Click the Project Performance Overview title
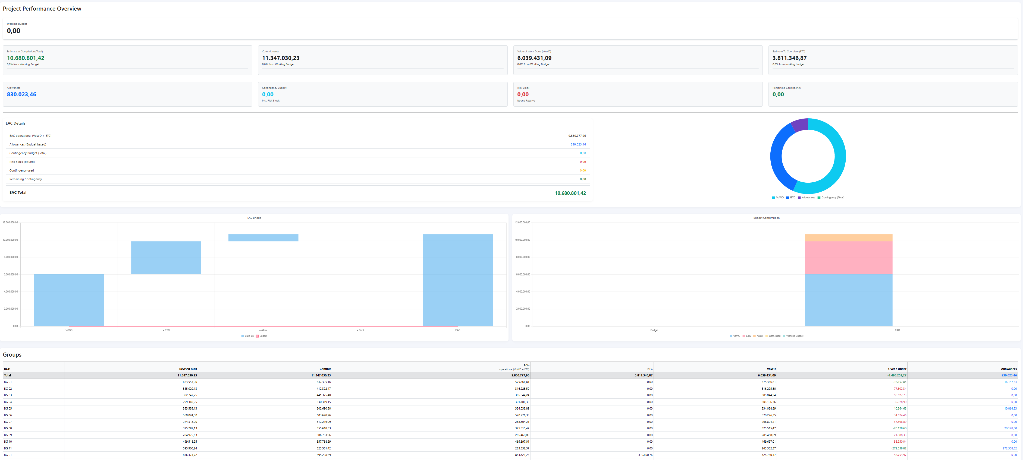 (x=42, y=8)
